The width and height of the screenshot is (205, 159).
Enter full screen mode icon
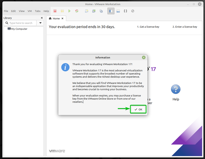point(125,11)
